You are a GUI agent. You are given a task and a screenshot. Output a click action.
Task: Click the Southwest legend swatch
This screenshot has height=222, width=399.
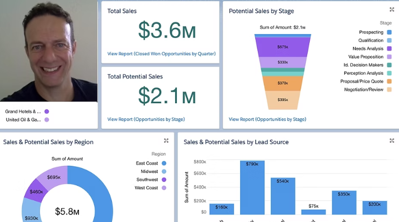pos(164,179)
